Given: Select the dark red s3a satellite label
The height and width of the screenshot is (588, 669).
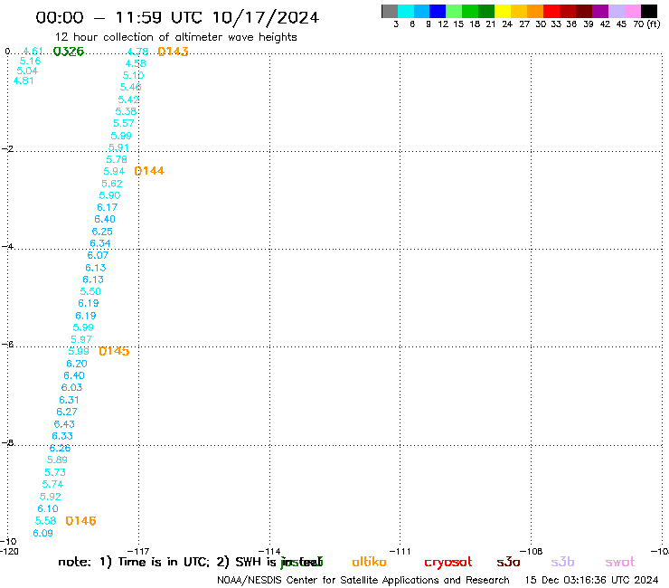Looking at the screenshot, I should [x=508, y=562].
